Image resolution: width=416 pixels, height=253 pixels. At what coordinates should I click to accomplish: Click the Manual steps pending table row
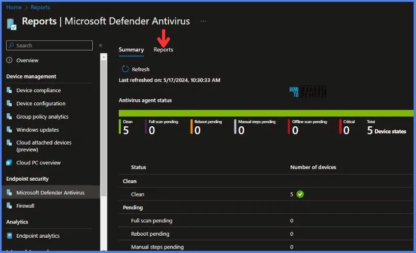pos(266,247)
